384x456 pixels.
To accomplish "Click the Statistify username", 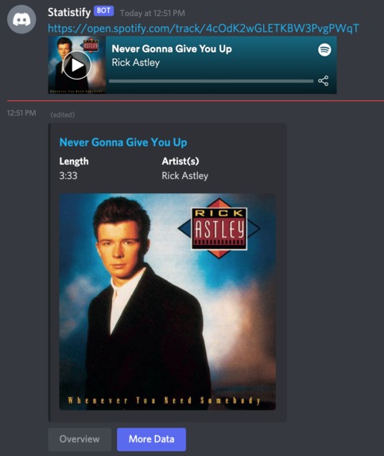I will tap(69, 12).
